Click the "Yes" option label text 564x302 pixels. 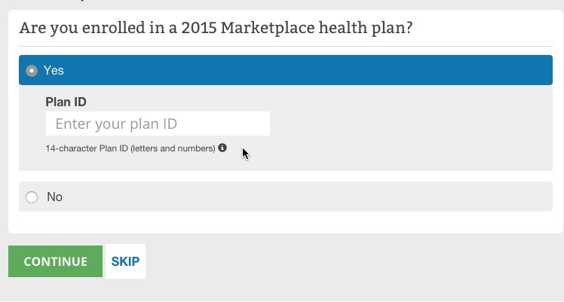tap(54, 71)
